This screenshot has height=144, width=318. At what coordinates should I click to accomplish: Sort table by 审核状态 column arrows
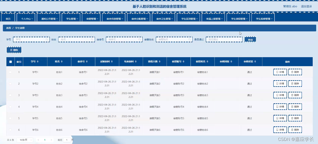pyautogui.click(x=255, y=62)
